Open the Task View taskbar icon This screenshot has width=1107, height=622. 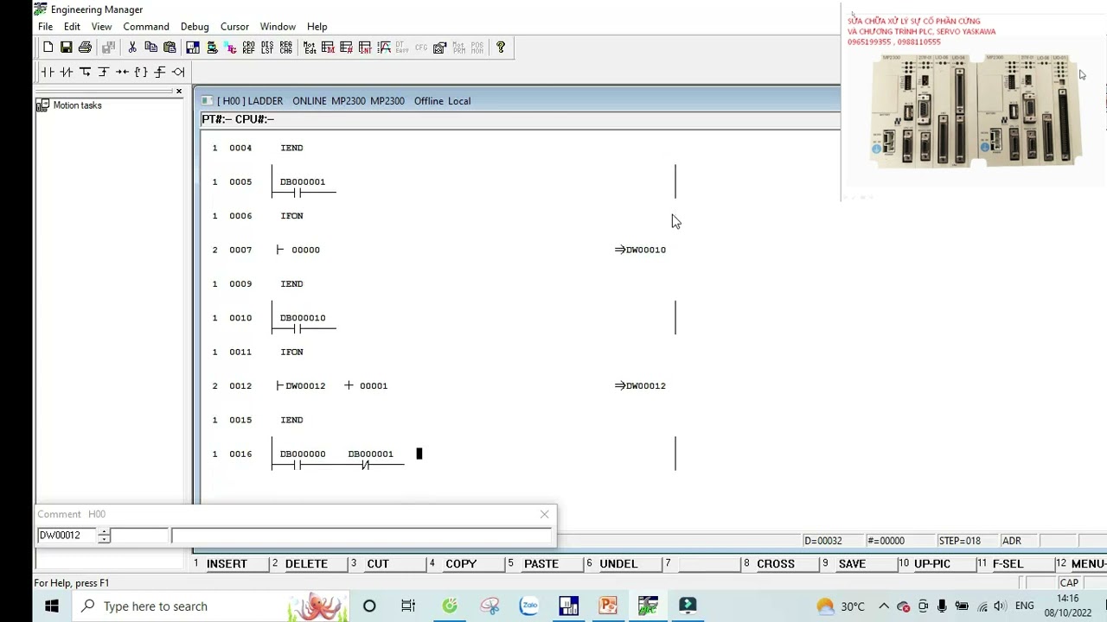pos(408,606)
